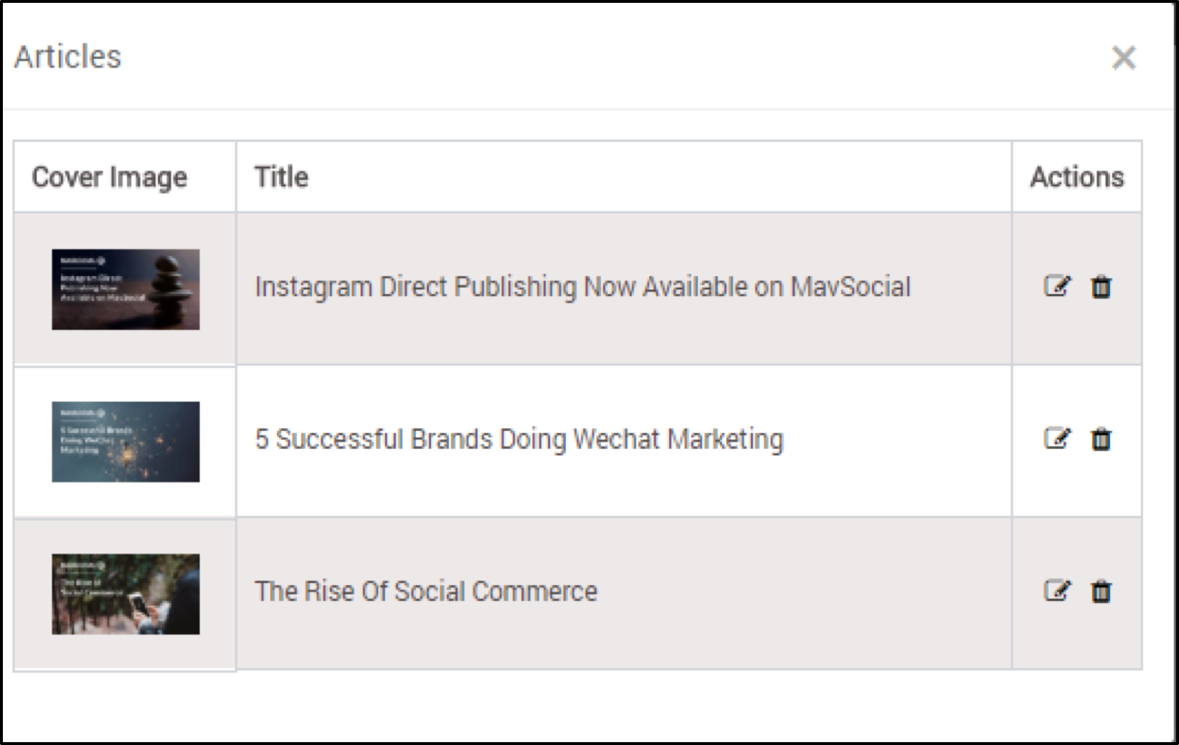This screenshot has width=1179, height=745.
Task: Click blank header space beside the Articles heading
Action: point(574,57)
